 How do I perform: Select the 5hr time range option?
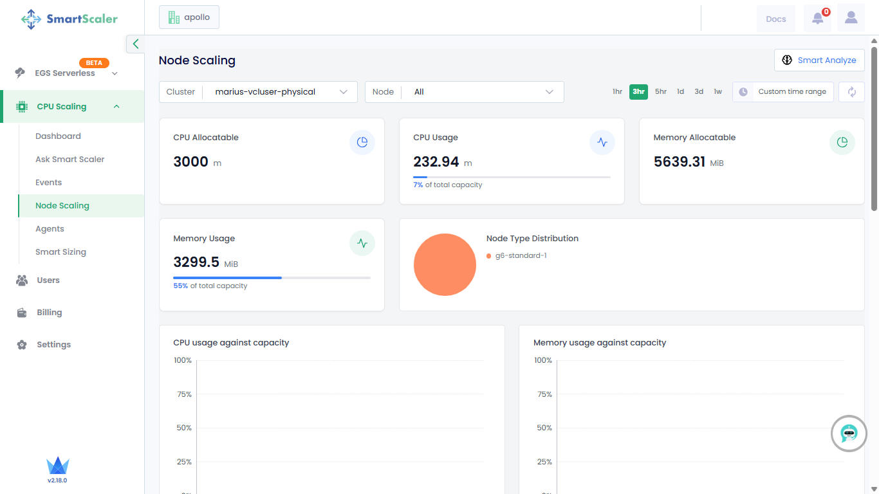(661, 92)
